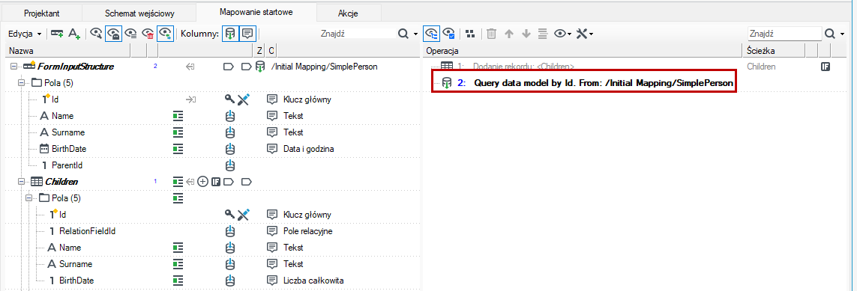Image resolution: width=857 pixels, height=291 pixels.
Task: Open the eye visibility dropdown in operations toolbar
Action: tap(563, 34)
